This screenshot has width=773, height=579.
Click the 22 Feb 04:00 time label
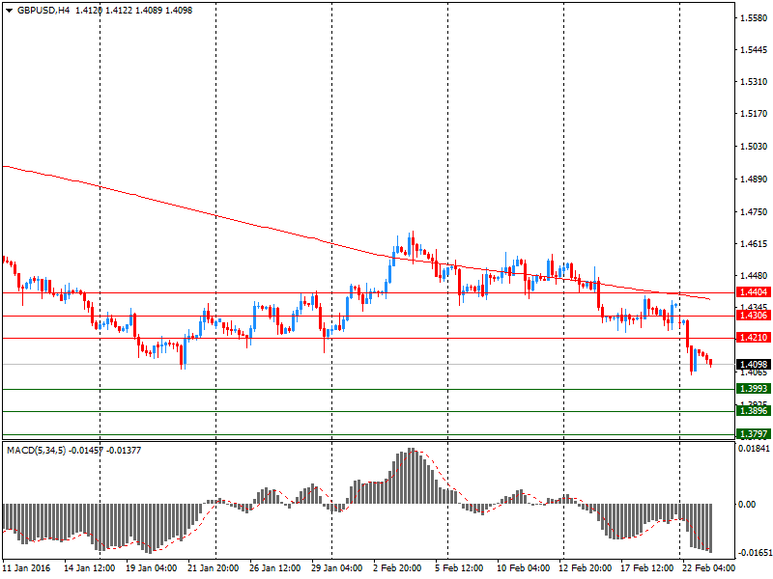708,567
